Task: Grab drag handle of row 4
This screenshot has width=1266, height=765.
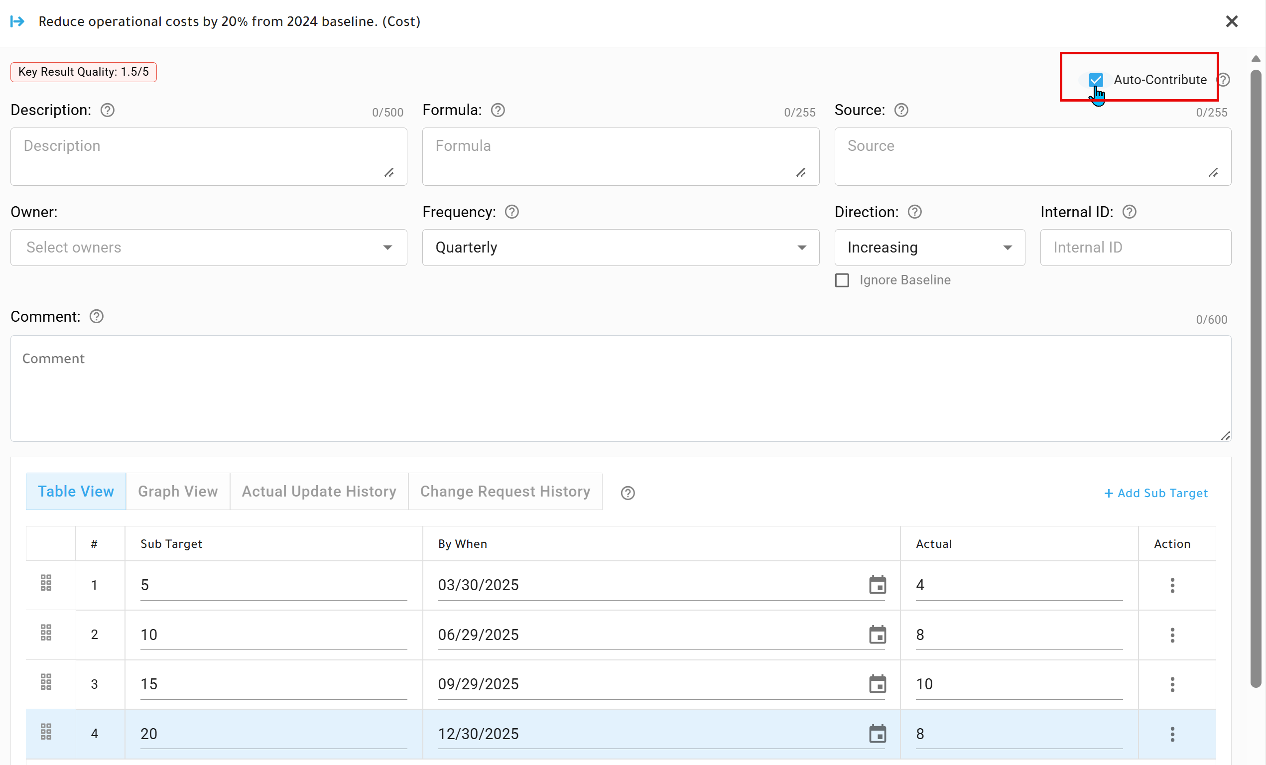Action: pyautogui.click(x=46, y=732)
